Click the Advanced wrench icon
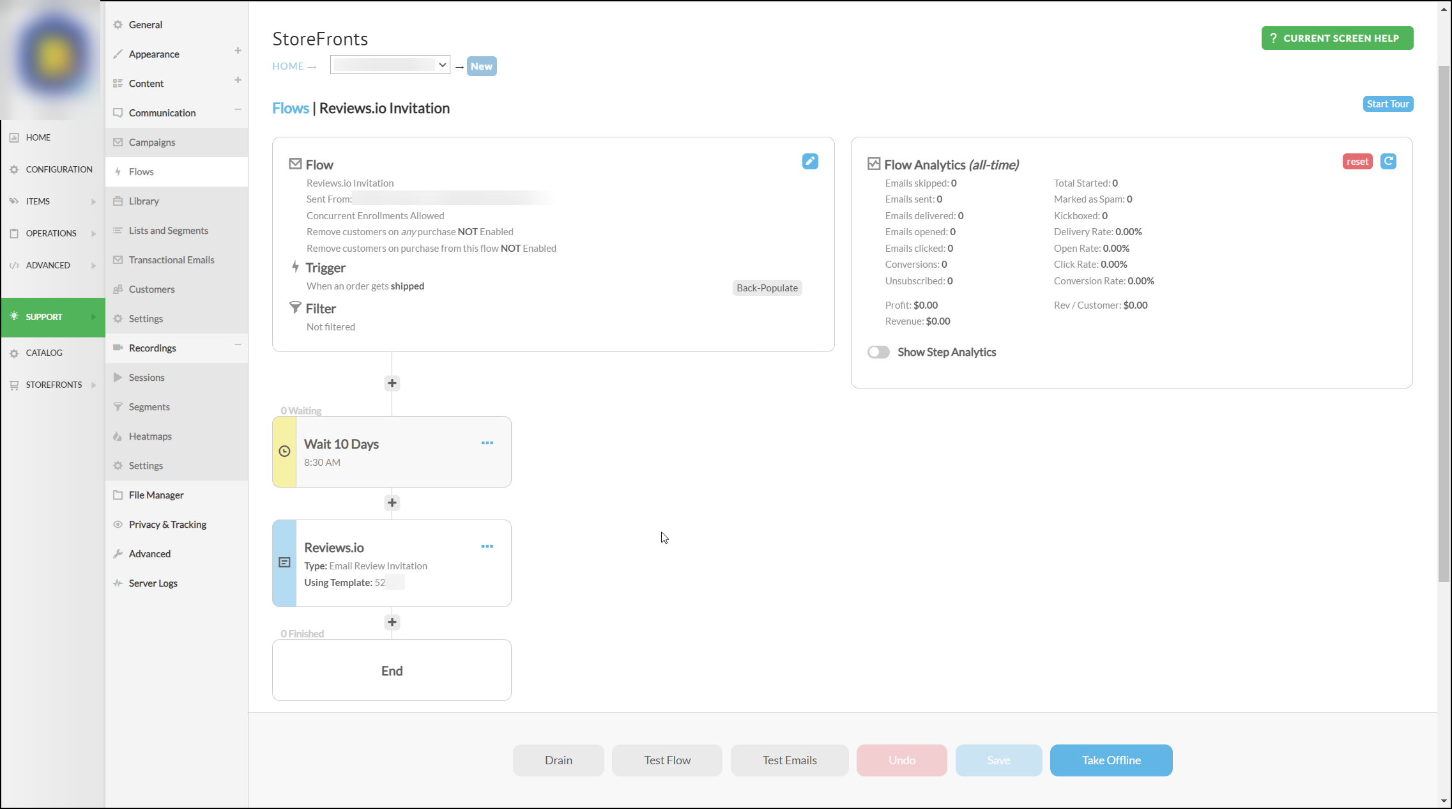Screen dimensions: 1452x809 [118, 554]
